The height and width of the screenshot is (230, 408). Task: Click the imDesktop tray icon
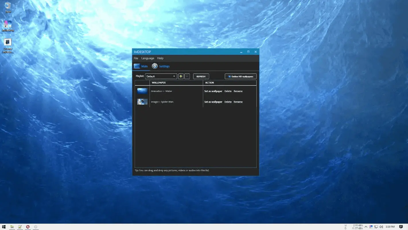[x=371, y=227]
